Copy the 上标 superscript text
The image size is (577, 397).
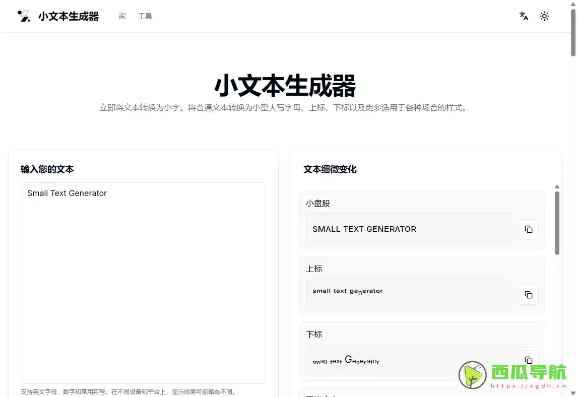coord(528,295)
